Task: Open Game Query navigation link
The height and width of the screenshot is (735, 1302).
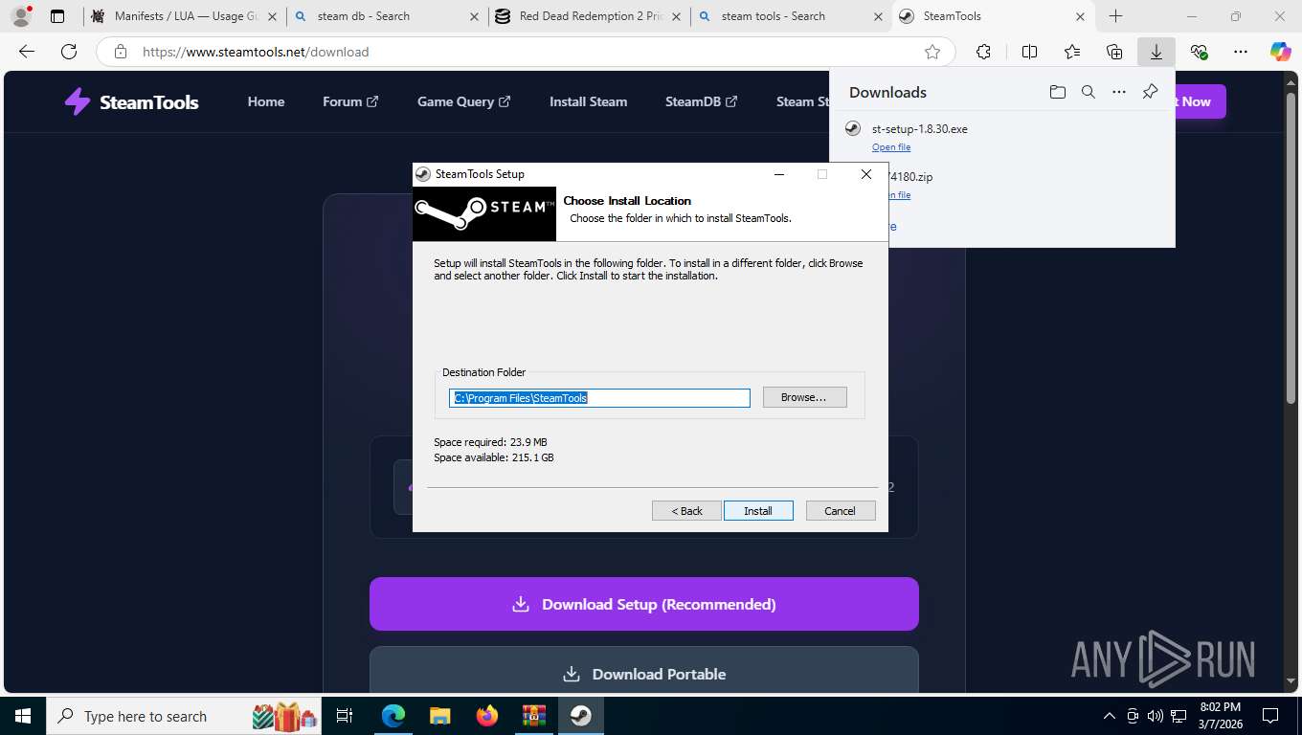Action: [464, 101]
